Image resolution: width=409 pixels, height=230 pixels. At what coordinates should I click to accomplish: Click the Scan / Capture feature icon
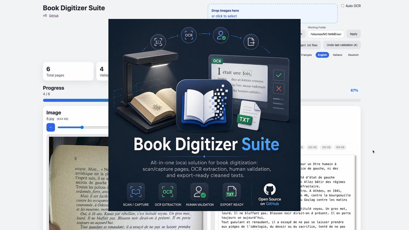(136, 192)
